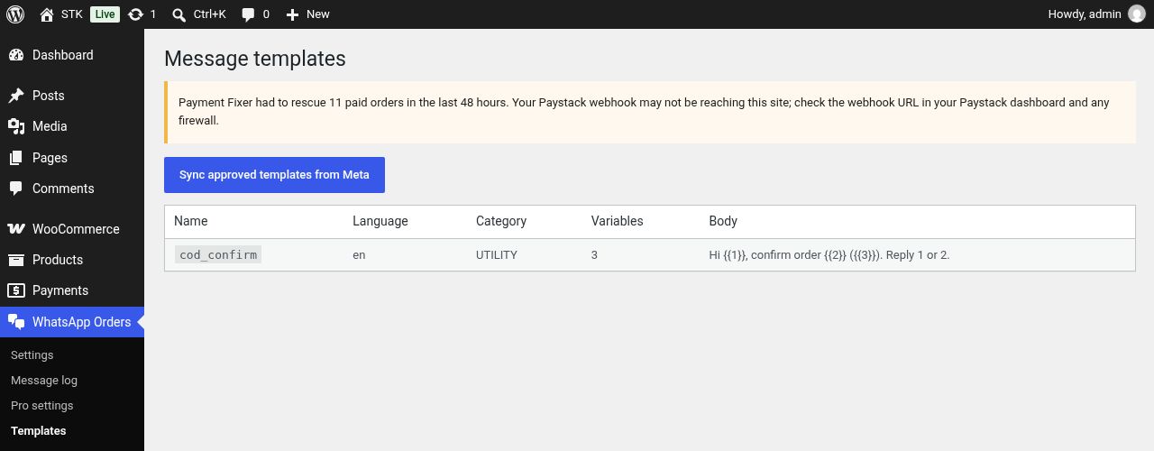Click the variables count '3' cell
1154x451 pixels.
tap(595, 255)
